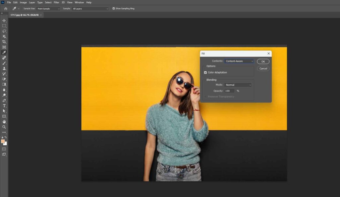The image size is (340, 197).
Task: Select the Dodge tool
Action: coord(4,95)
